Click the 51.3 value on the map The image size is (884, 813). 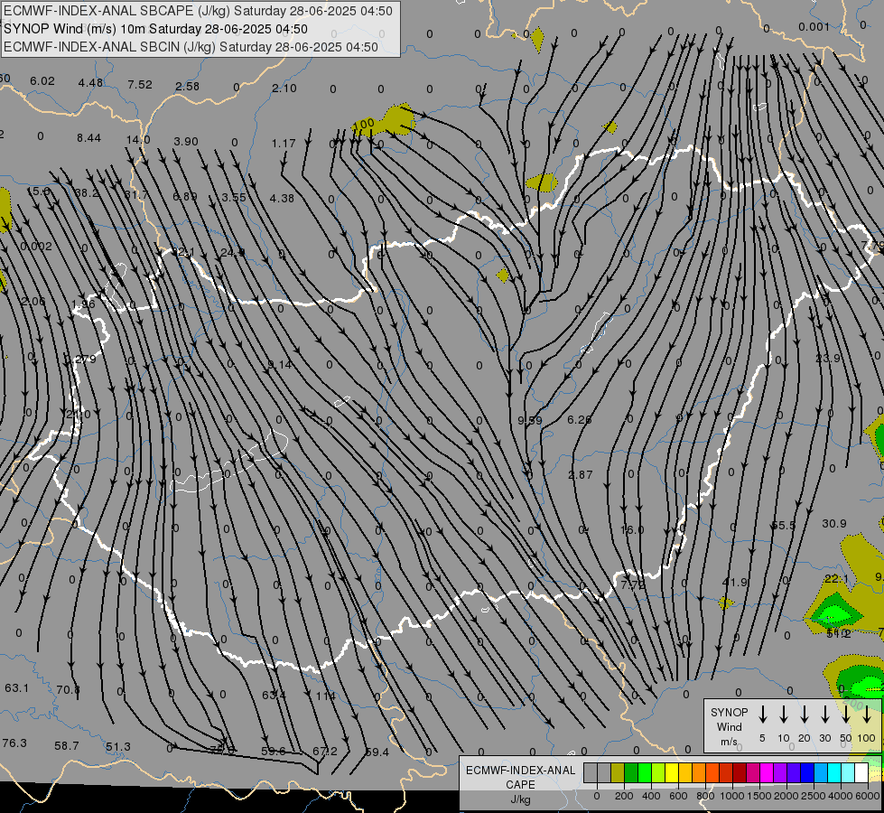(117, 747)
